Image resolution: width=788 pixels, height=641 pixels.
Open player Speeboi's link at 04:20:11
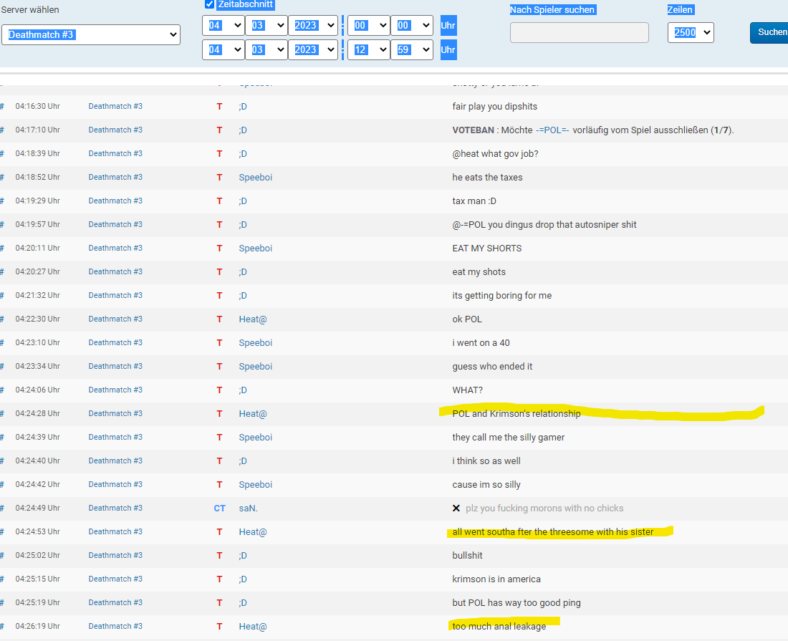tap(256, 249)
